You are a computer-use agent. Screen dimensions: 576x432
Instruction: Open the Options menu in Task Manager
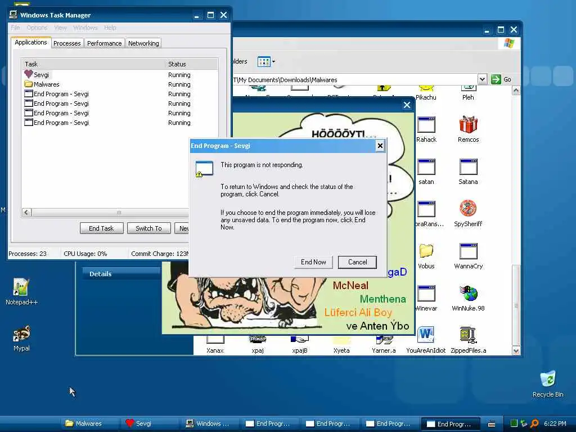[x=37, y=28]
